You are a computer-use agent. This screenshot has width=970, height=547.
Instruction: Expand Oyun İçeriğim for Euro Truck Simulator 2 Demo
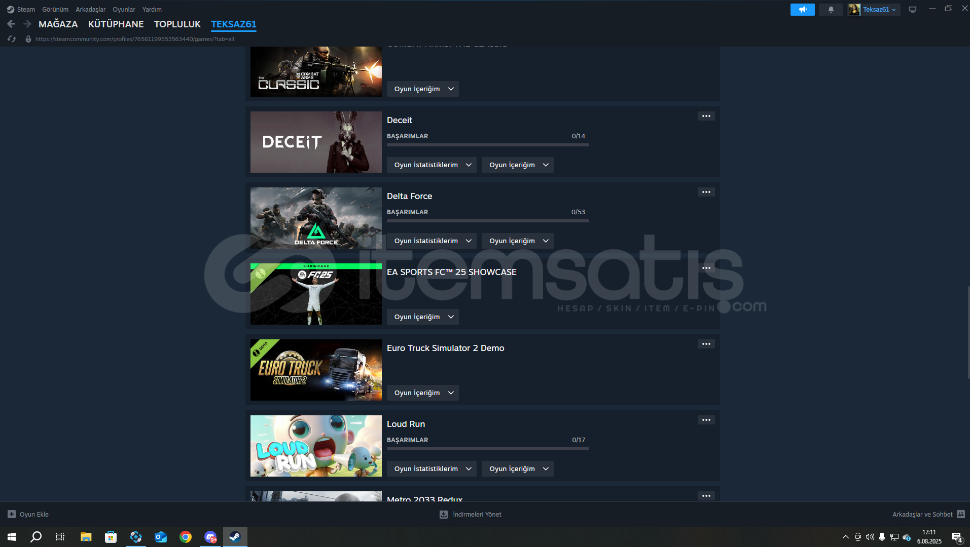point(422,393)
